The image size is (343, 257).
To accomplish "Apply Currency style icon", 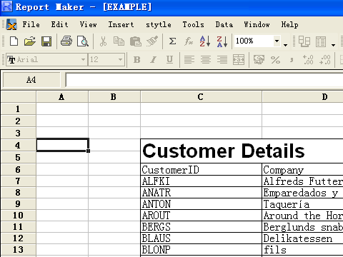I will (x=259, y=59).
